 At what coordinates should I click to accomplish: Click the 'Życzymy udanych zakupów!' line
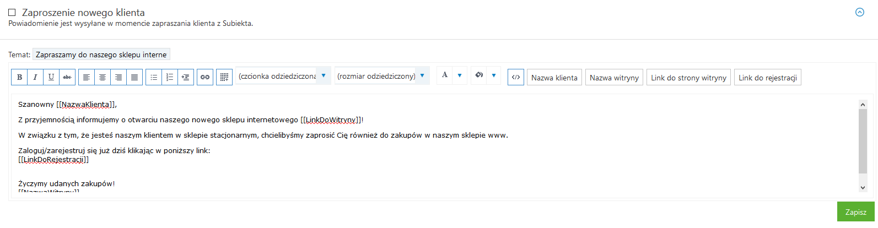pos(67,184)
